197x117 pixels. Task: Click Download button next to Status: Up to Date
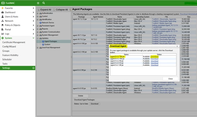pos(94,104)
